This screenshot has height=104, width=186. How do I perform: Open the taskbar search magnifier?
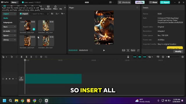[x=10, y=101]
